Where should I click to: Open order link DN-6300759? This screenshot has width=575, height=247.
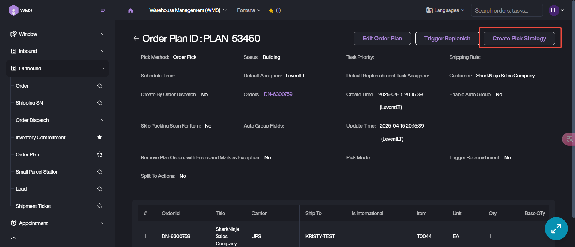point(278,94)
